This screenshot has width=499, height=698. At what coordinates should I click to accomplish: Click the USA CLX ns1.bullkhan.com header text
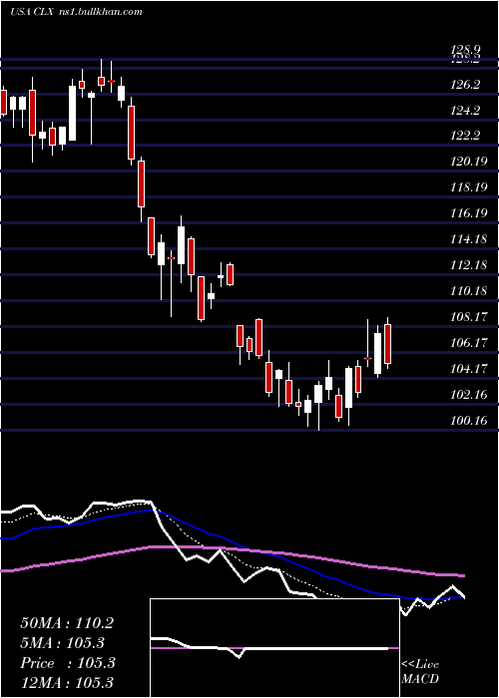coord(76,11)
